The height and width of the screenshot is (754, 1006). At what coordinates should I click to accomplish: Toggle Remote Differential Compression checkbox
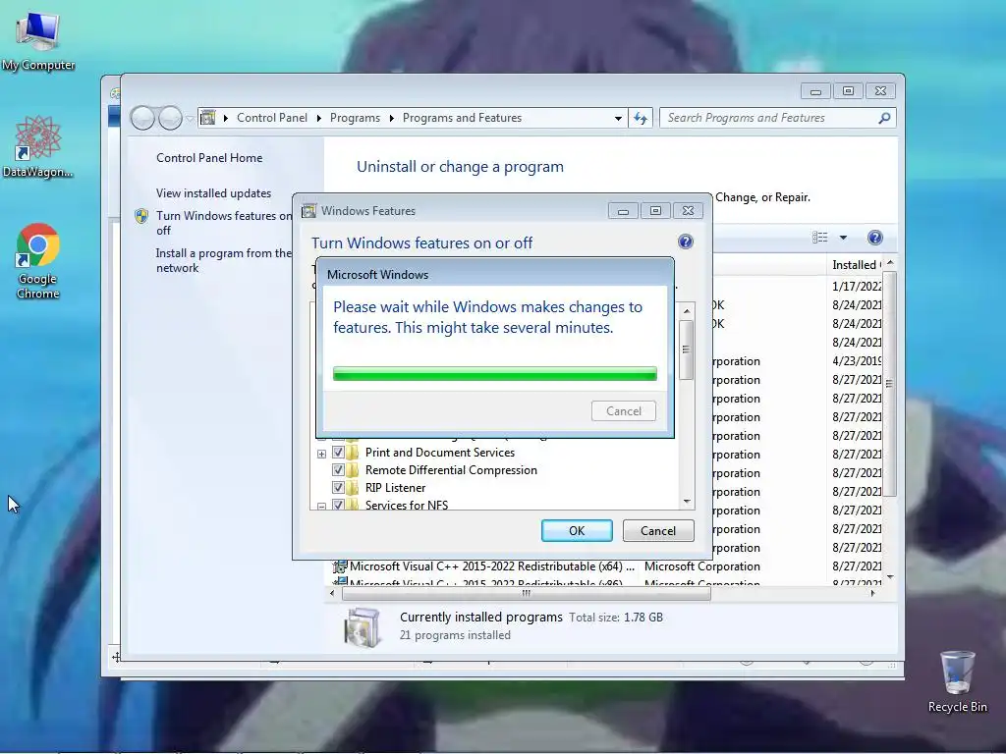coord(338,470)
